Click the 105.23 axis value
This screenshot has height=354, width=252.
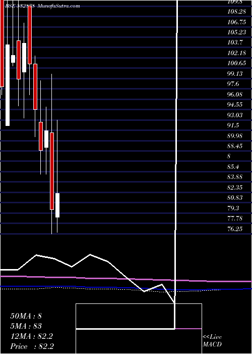[x=236, y=32]
